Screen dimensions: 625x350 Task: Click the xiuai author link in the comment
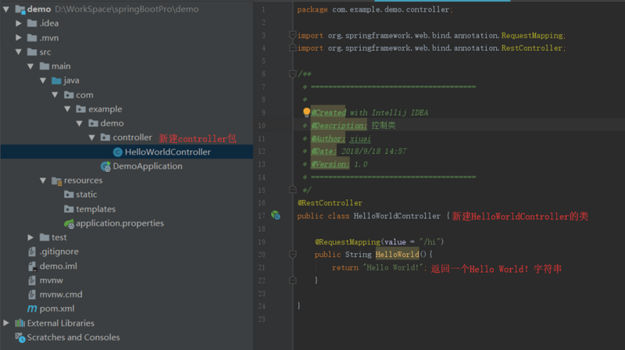click(359, 138)
